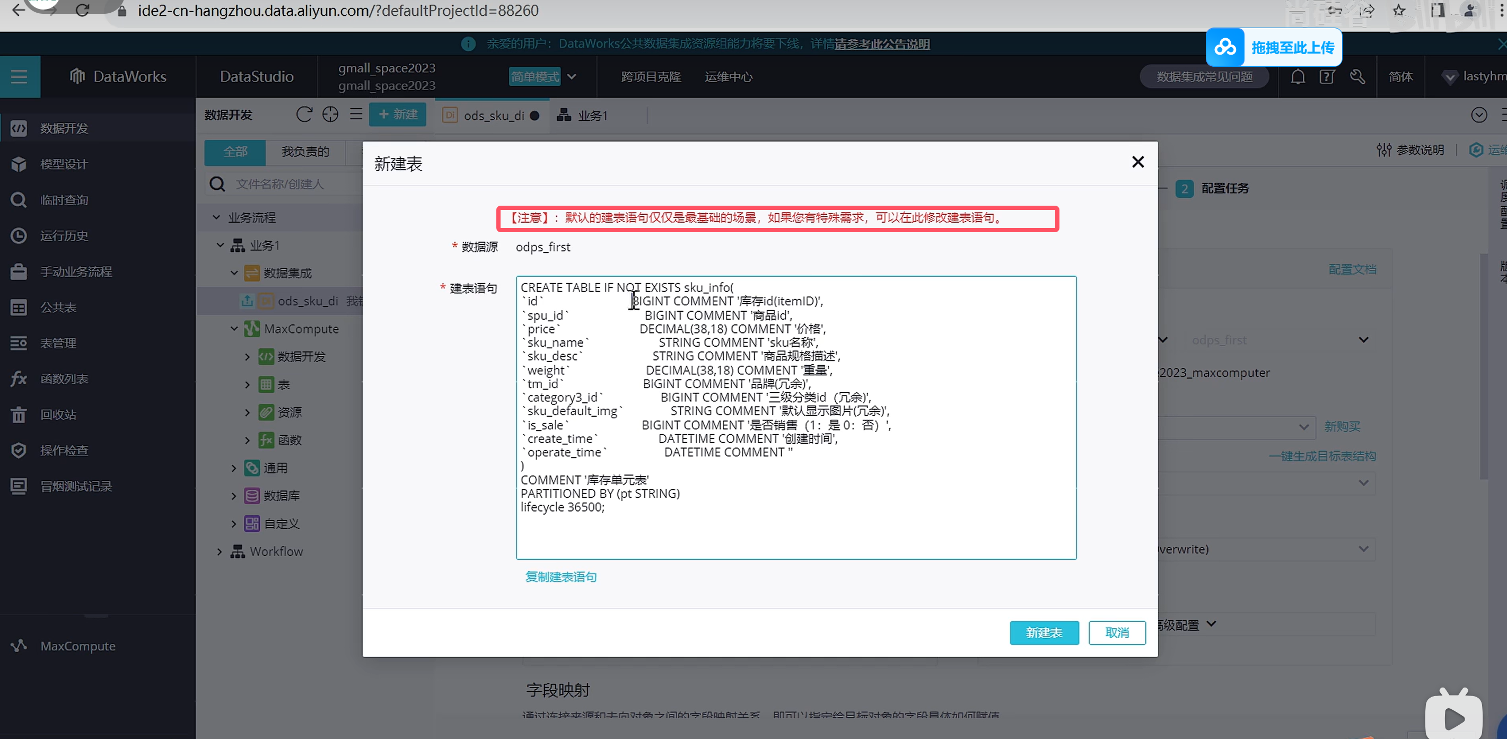Collapse the 业务1 tree node
The height and width of the screenshot is (739, 1507).
[x=221, y=245]
